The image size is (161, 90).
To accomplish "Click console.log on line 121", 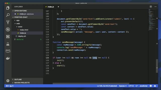I will [63, 47].
